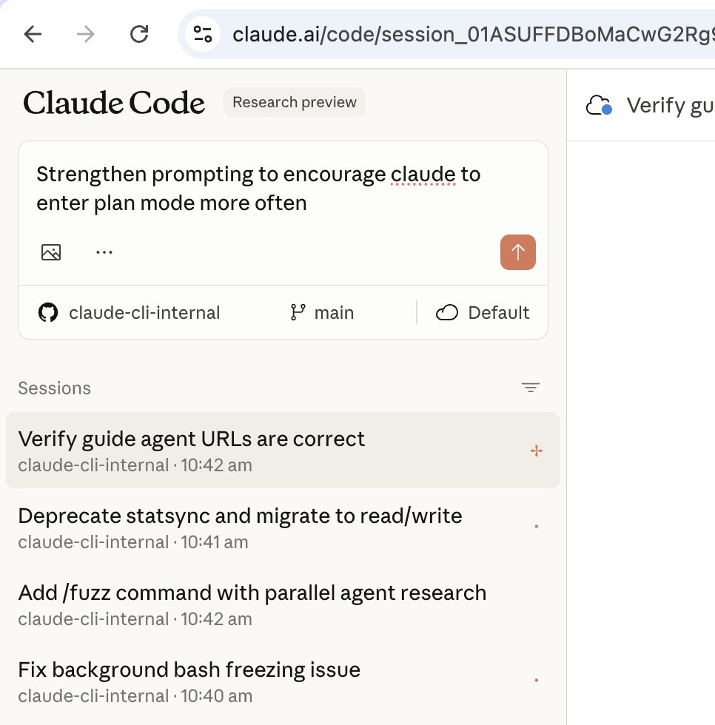The height and width of the screenshot is (725, 715).
Task: Change the claude-cli-internal repository selection
Action: click(144, 312)
